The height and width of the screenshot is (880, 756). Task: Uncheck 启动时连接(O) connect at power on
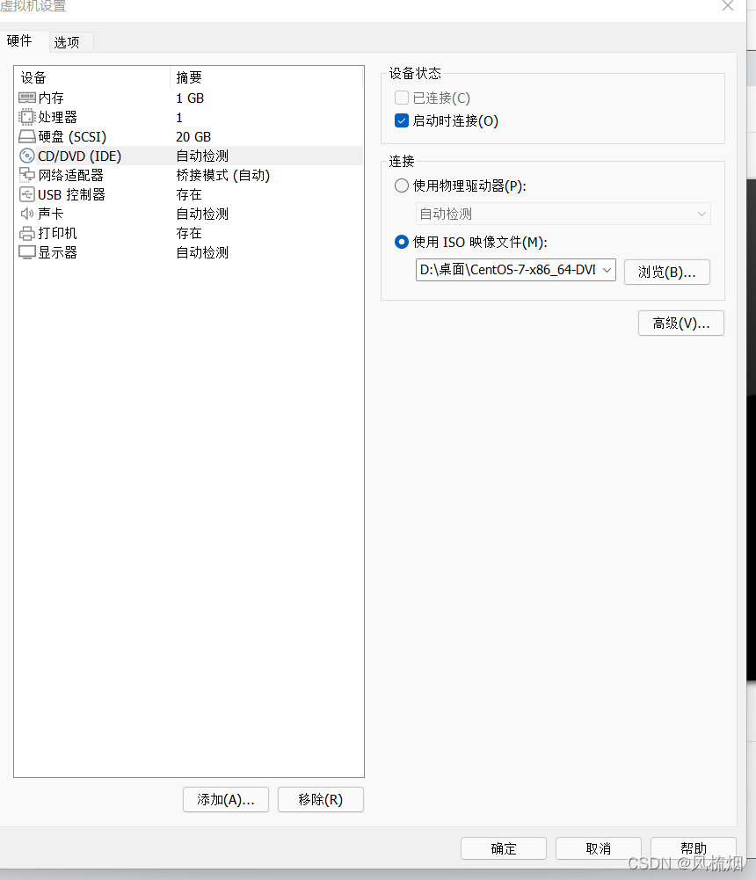coord(401,120)
